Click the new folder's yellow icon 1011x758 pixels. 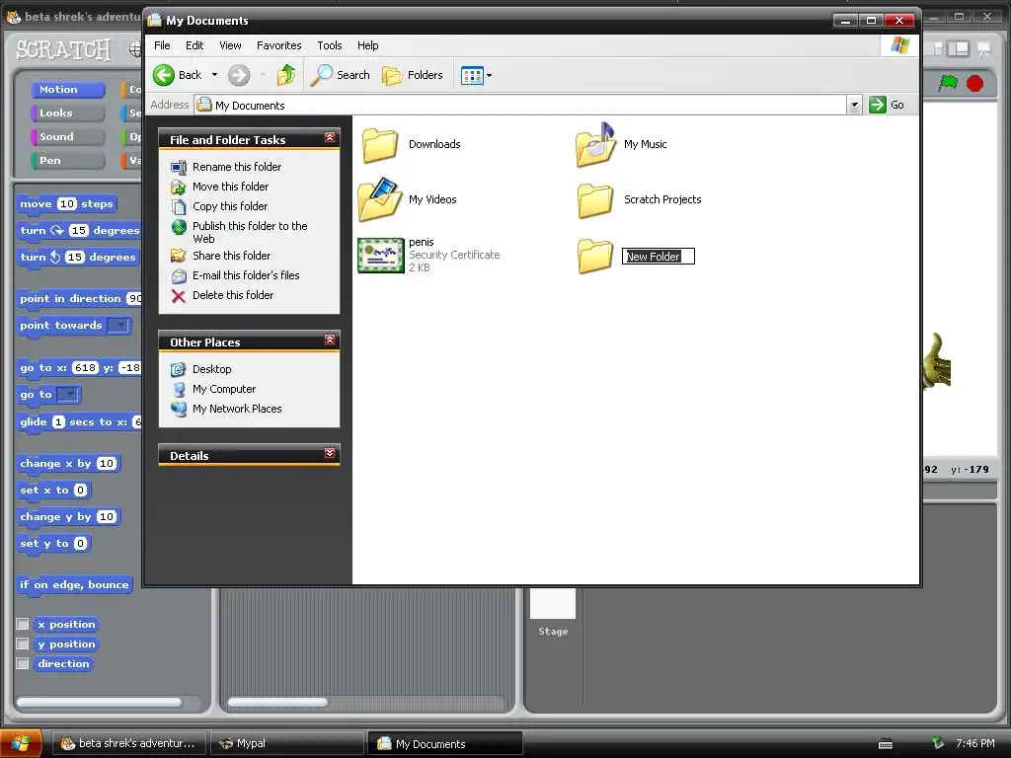[x=595, y=256]
